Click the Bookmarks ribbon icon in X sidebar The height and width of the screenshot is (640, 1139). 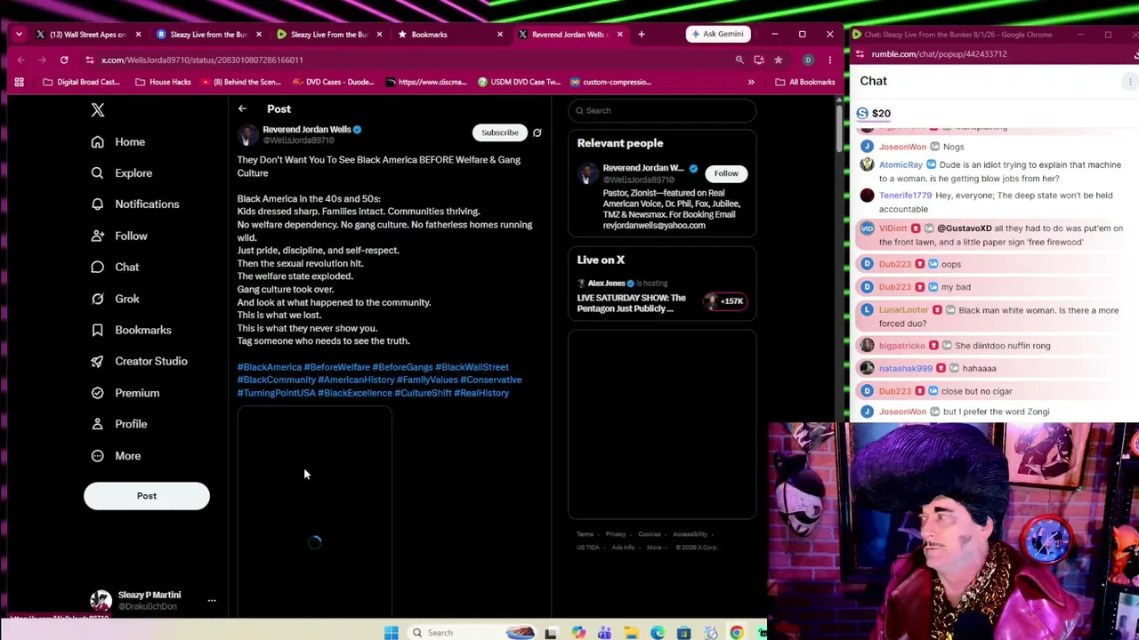pyautogui.click(x=97, y=330)
